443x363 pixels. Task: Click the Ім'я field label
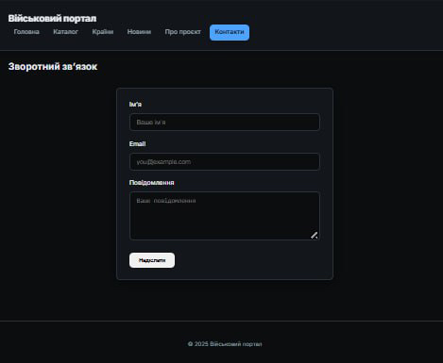point(135,105)
